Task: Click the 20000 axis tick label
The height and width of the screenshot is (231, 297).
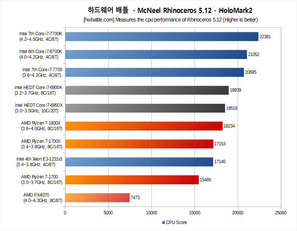Action: pyautogui.click(x=238, y=213)
